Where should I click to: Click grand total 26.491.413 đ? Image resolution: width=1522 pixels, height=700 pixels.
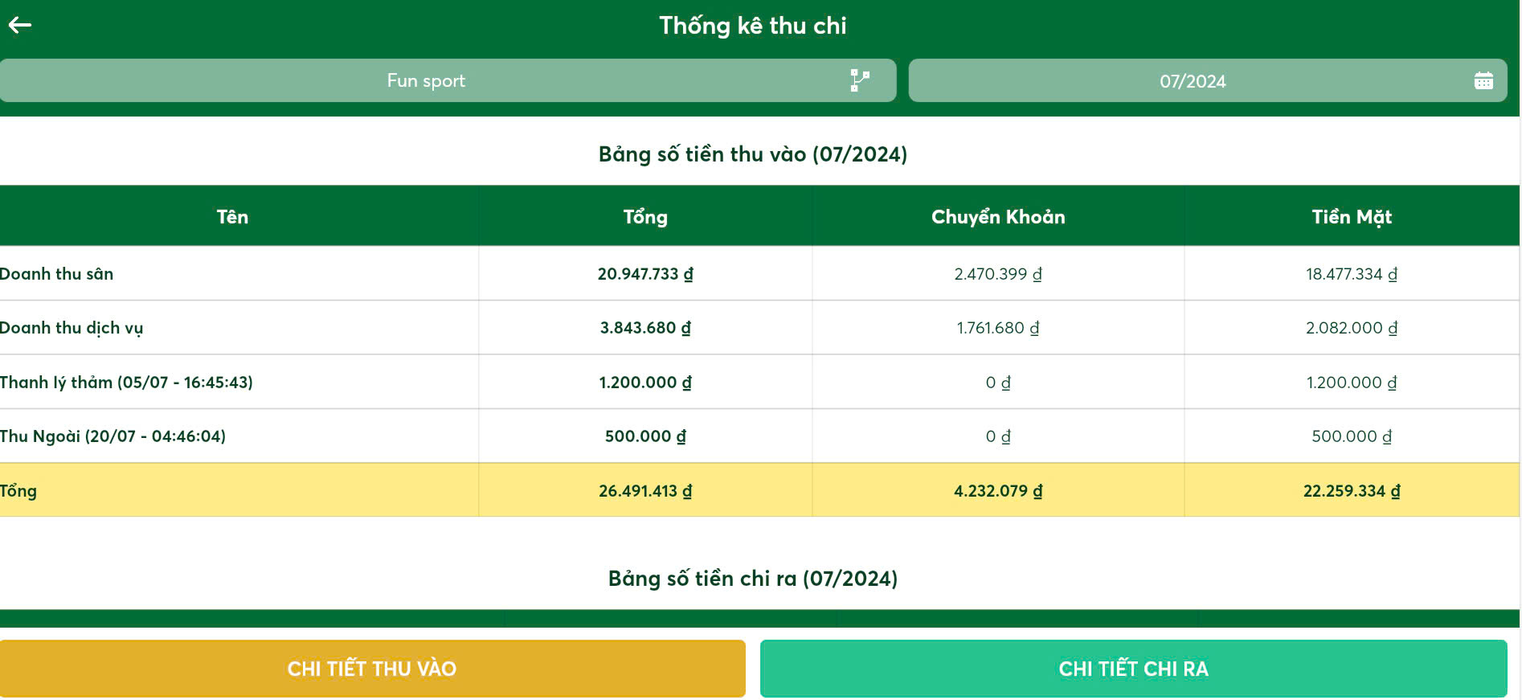645,491
